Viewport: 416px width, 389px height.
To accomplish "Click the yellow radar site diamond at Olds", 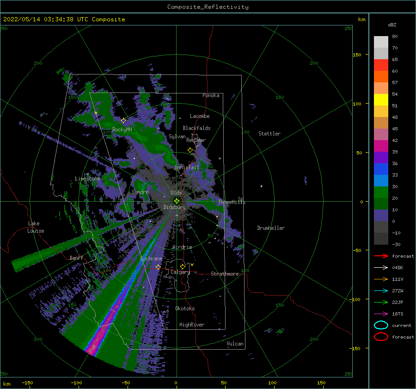I will (x=177, y=201).
